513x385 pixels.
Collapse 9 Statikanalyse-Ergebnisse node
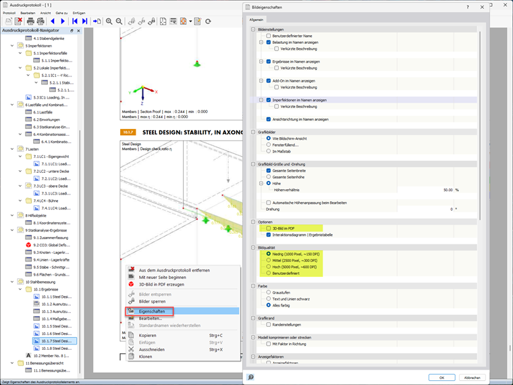(12, 230)
